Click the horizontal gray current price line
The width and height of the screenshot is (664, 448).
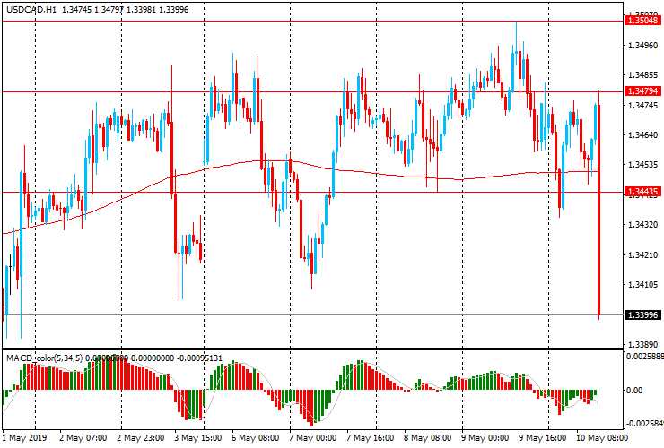313,315
